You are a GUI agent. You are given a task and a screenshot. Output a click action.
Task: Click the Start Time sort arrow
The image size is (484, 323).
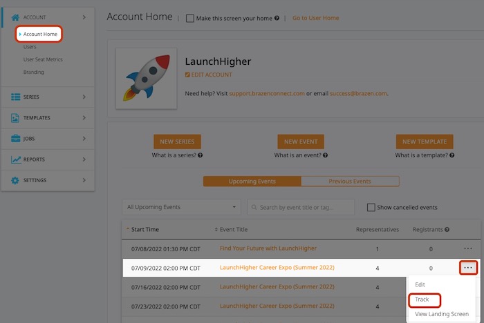pyautogui.click(x=128, y=229)
